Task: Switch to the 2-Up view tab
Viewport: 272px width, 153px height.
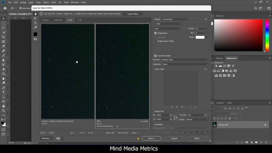Action: click(x=70, y=20)
